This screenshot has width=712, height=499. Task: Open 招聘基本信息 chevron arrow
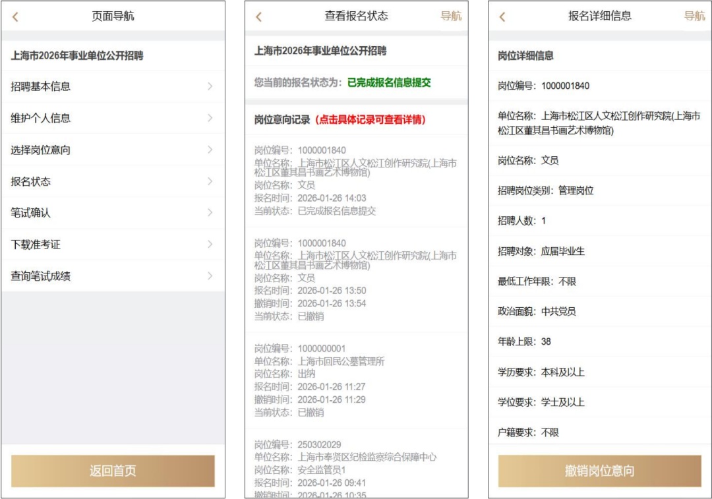point(210,86)
